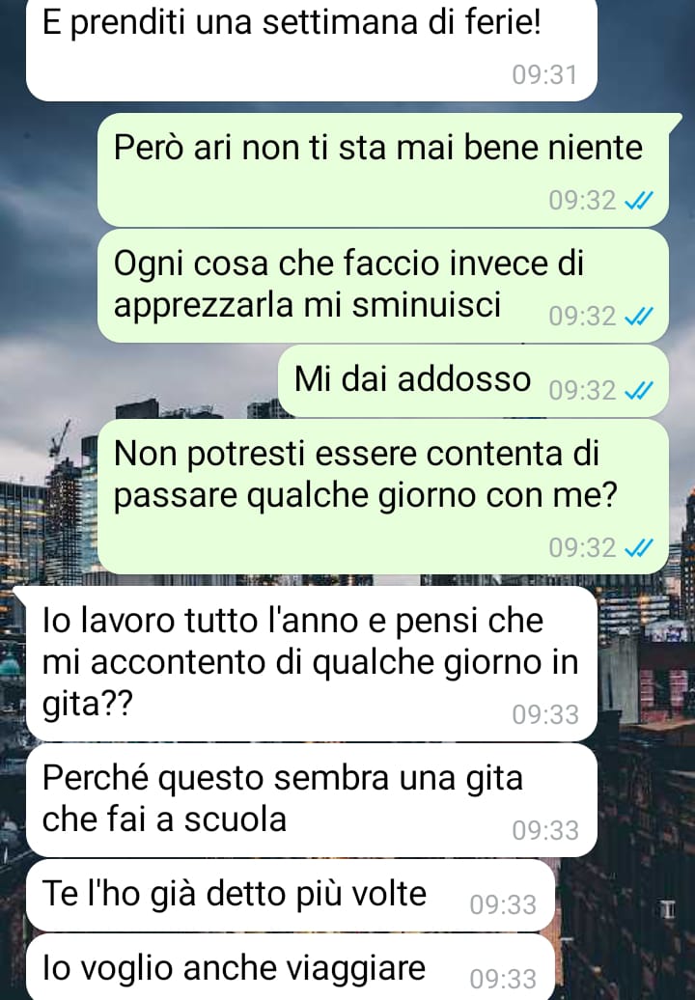Tap 09:33 time on 'Io voglio anche viaggiare'

click(x=503, y=979)
